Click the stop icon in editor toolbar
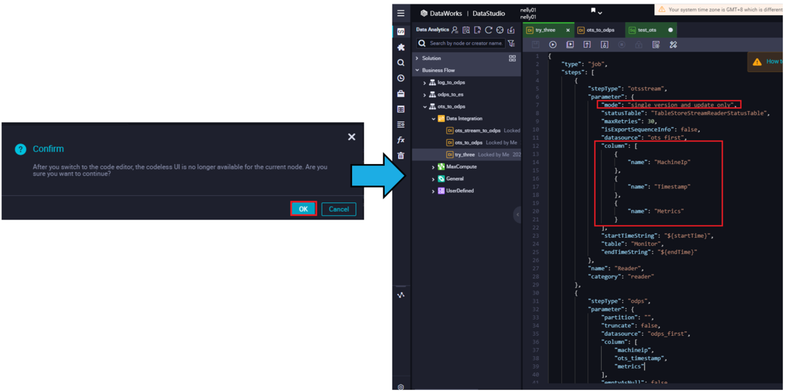This screenshot has height=392, width=785. [x=621, y=44]
